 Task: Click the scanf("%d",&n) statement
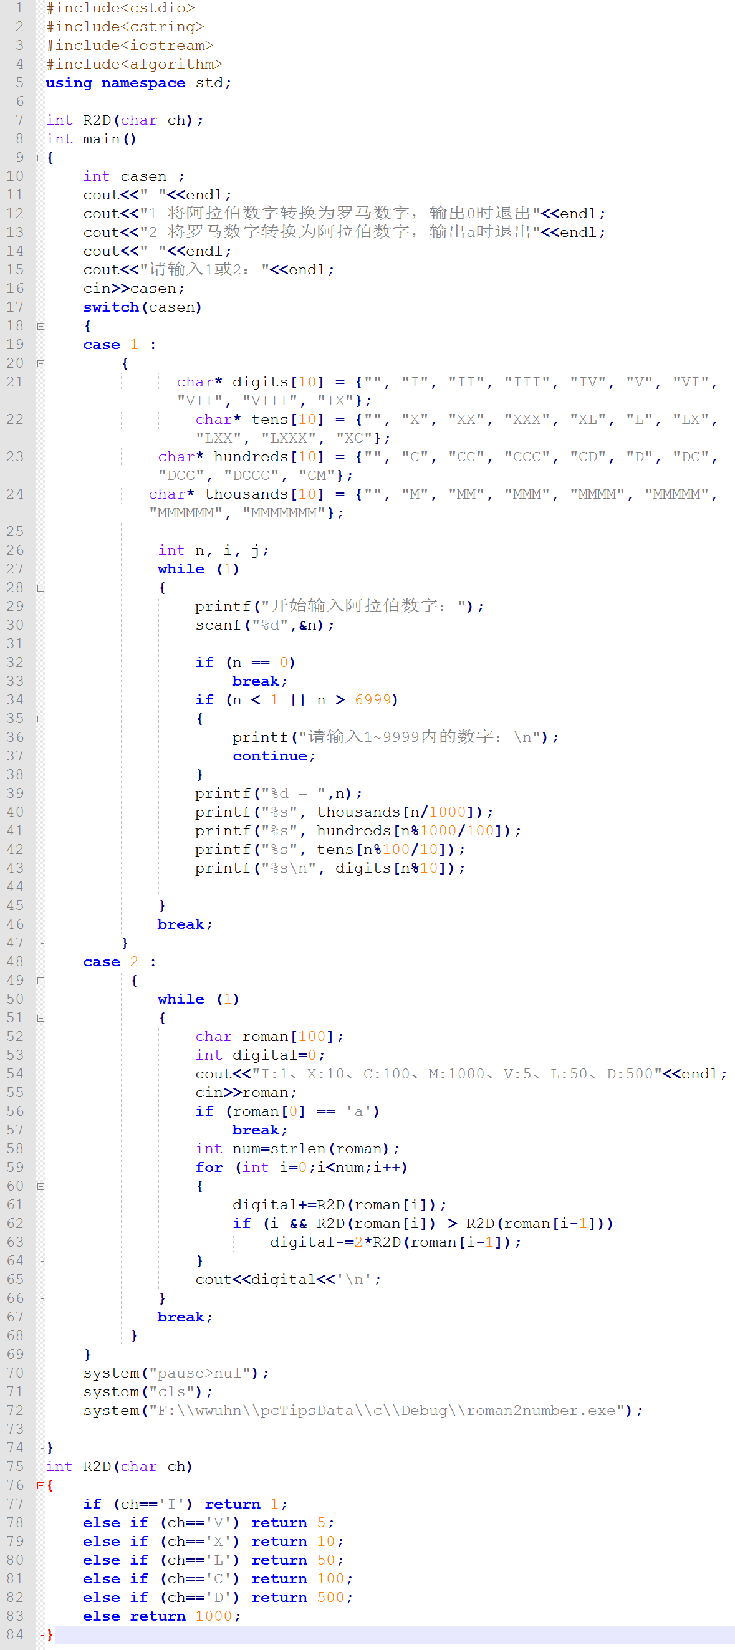click(265, 625)
